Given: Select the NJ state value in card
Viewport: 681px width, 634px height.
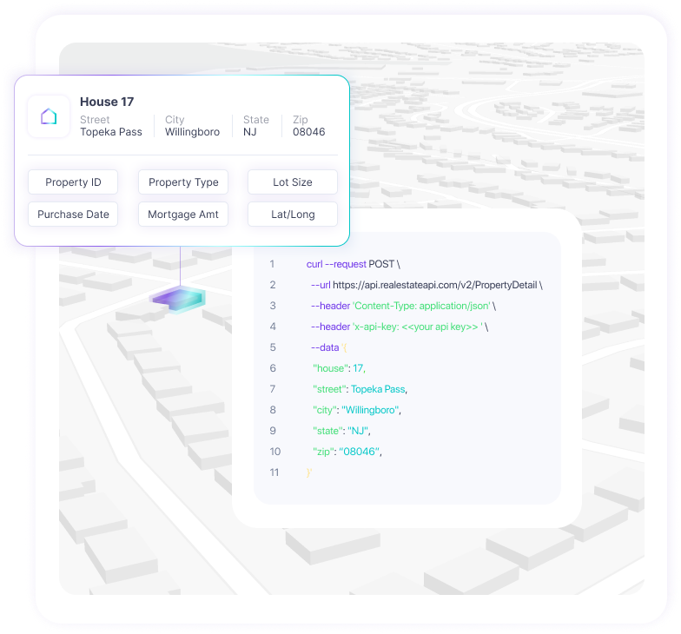Looking at the screenshot, I should click(249, 132).
